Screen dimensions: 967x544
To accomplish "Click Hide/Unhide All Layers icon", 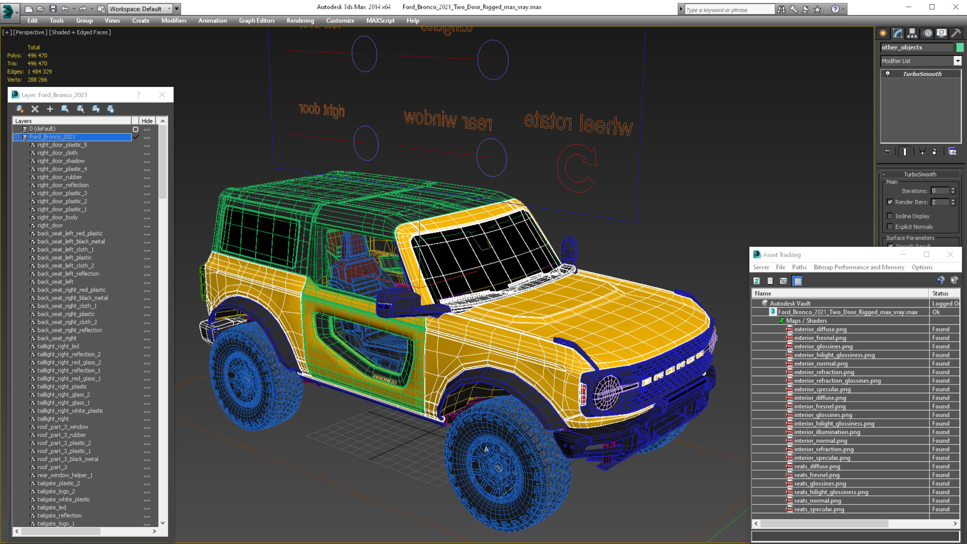I will (x=96, y=109).
